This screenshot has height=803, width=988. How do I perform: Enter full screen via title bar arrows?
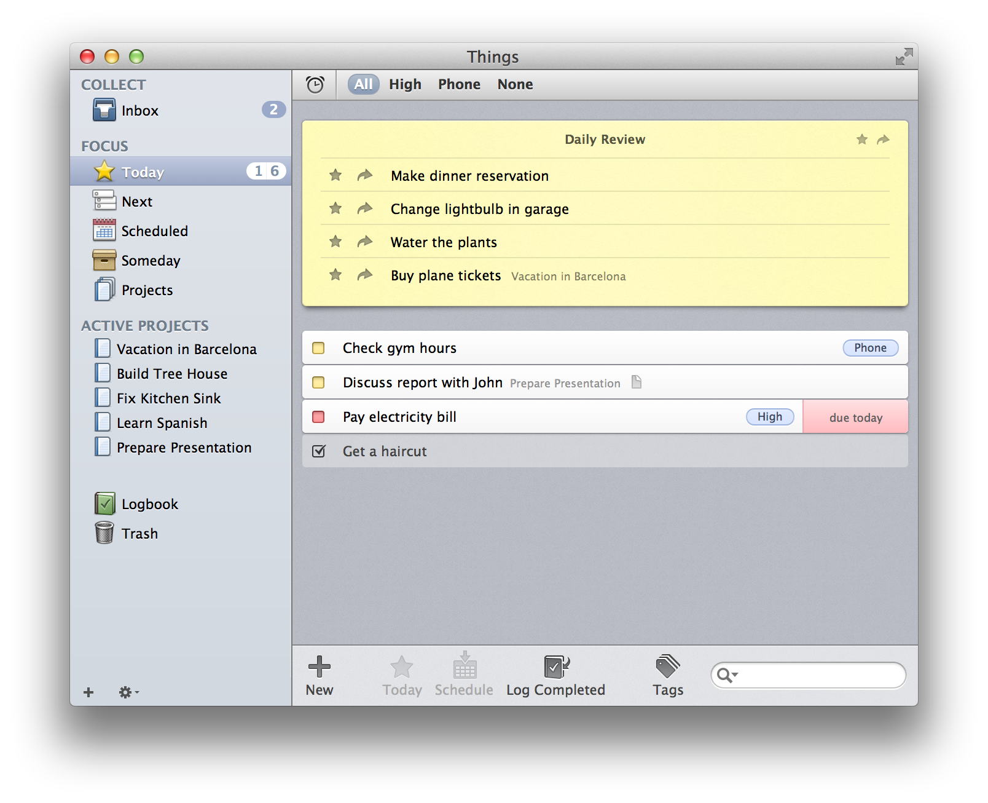click(x=904, y=57)
